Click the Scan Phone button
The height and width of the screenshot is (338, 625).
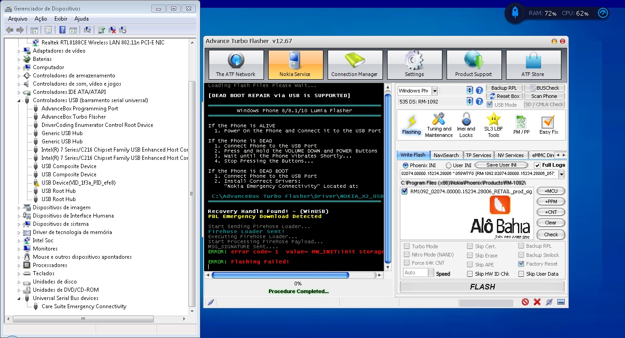click(544, 96)
